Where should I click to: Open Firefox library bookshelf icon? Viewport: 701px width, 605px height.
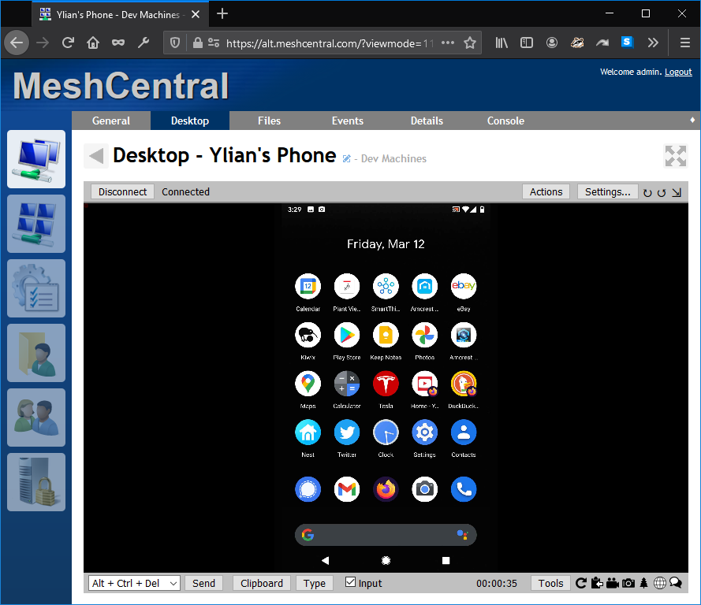pos(502,43)
